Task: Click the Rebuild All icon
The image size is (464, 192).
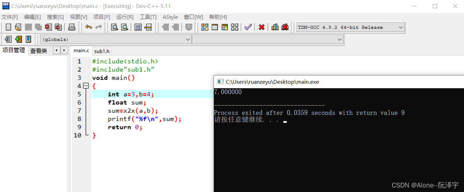Action: tap(235, 27)
